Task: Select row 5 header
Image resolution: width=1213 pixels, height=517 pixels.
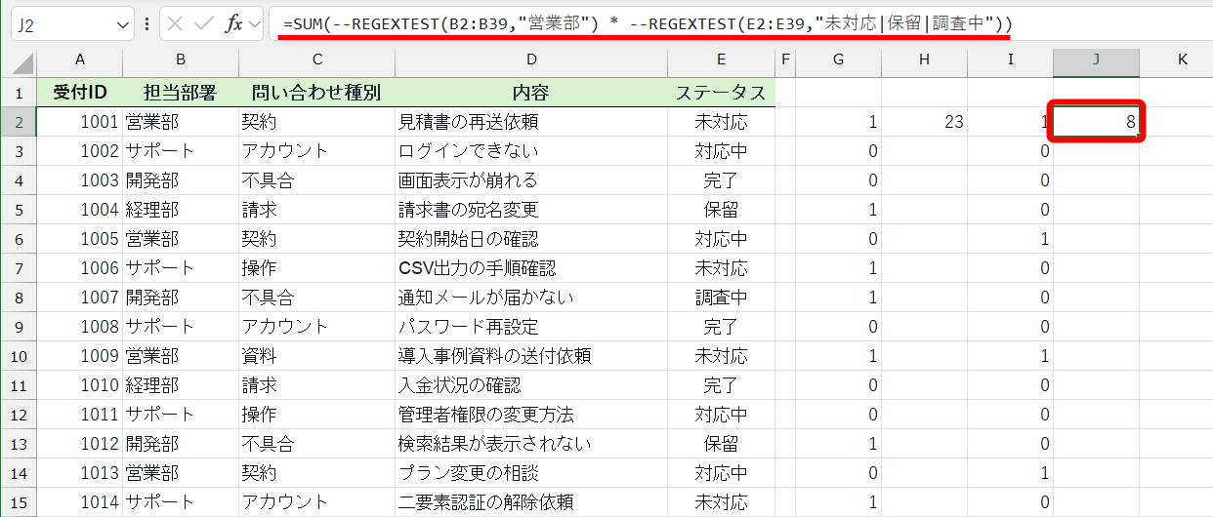Action: point(19,210)
